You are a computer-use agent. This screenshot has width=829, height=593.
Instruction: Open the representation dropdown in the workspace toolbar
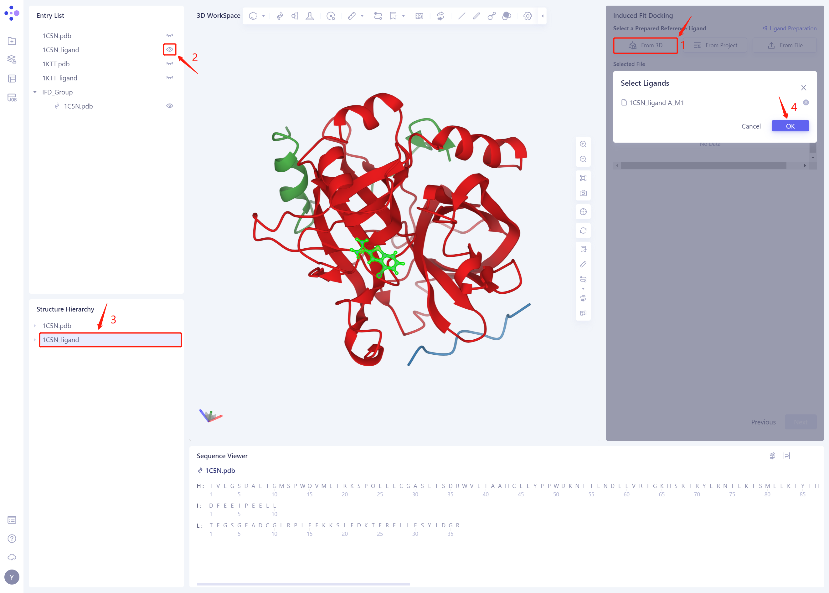pos(263,16)
